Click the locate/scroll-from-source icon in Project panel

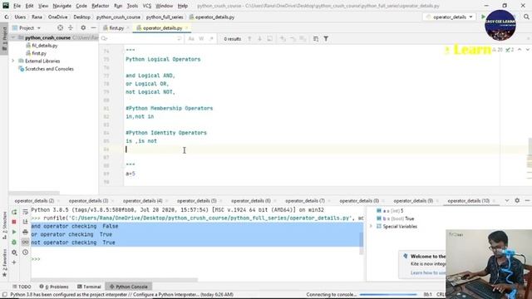pos(60,27)
